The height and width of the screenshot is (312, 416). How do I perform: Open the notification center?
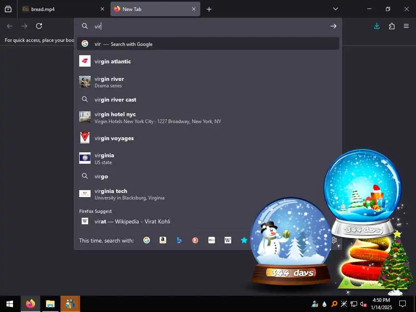click(x=403, y=304)
